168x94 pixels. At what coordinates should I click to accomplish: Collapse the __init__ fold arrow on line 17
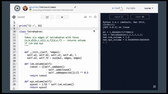coord(17,52)
